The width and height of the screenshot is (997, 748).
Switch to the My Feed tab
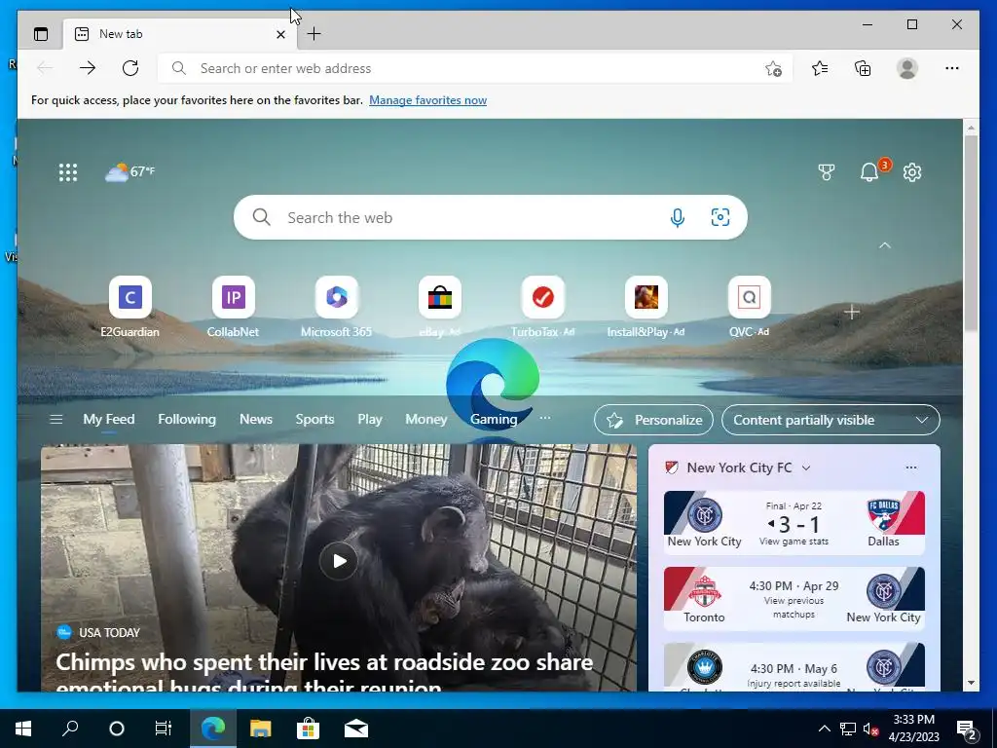point(109,419)
